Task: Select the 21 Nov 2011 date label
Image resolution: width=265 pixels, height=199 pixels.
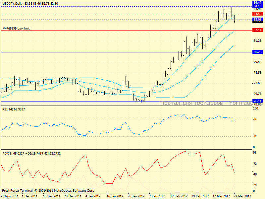Action: point(9,196)
